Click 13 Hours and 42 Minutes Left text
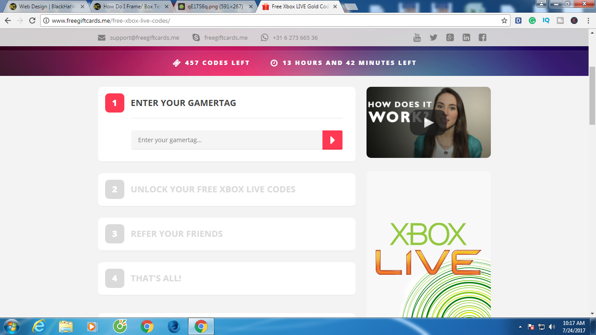 pos(349,63)
